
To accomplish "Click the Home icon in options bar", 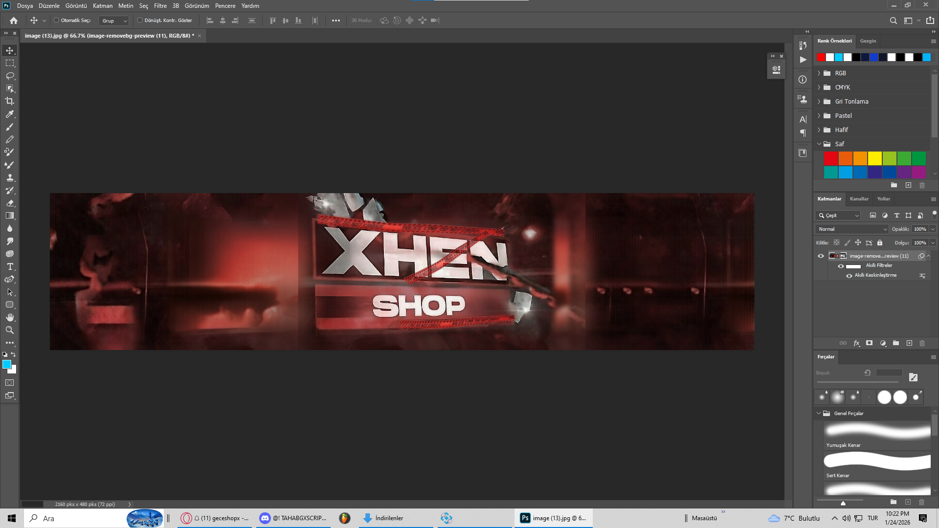I will pyautogui.click(x=14, y=21).
